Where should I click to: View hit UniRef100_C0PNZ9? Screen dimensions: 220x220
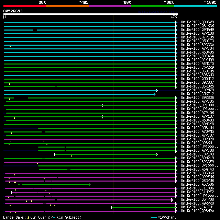[197, 90]
